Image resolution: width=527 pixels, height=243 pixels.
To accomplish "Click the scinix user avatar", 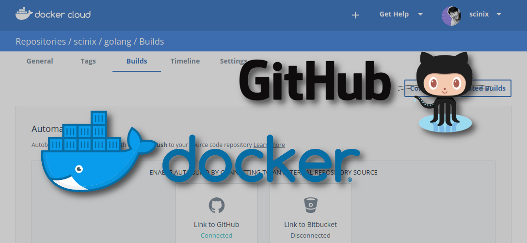I will [451, 16].
